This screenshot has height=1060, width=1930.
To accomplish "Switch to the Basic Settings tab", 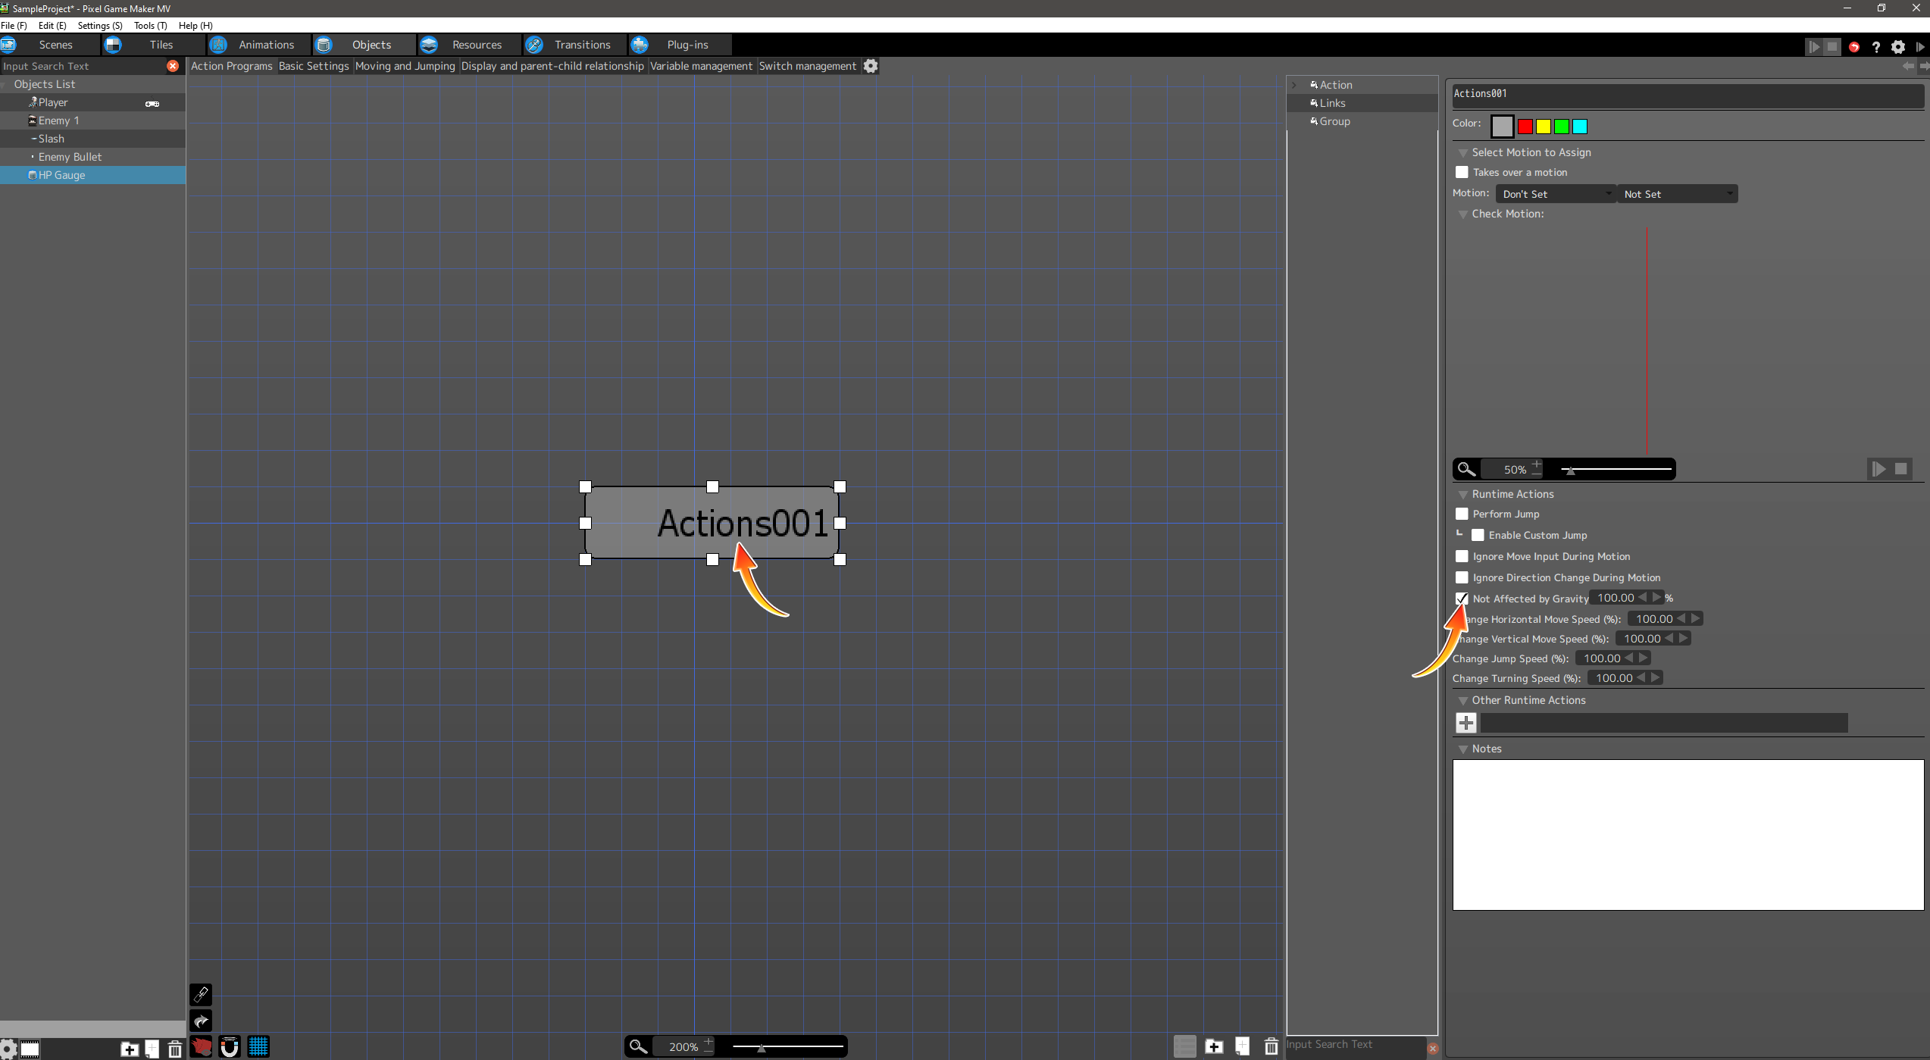I will tap(313, 66).
